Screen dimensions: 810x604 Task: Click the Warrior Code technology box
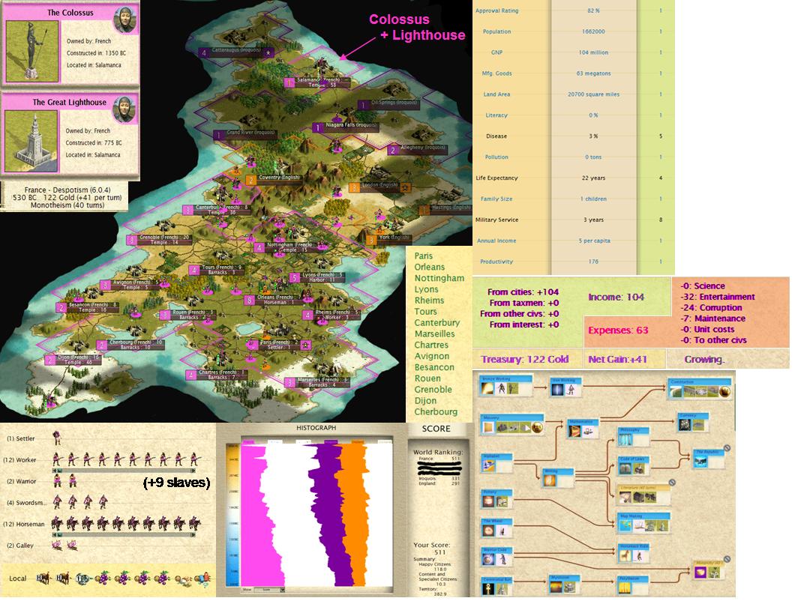497,557
